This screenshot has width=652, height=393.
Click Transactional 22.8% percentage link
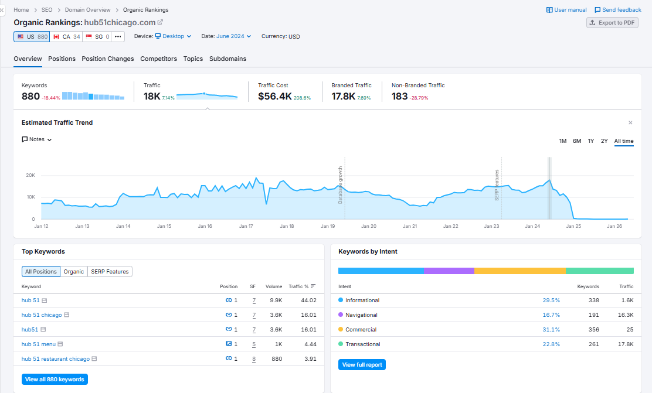coord(551,344)
